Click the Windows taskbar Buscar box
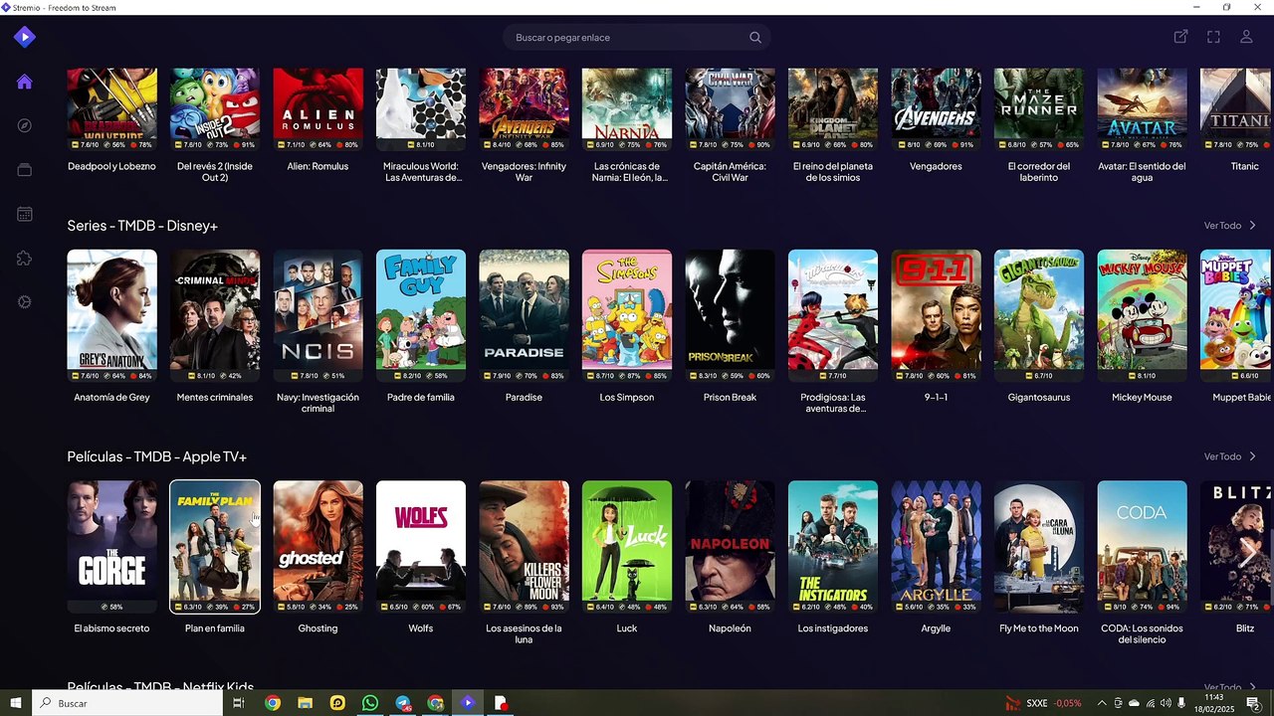1274x716 pixels. tap(129, 703)
